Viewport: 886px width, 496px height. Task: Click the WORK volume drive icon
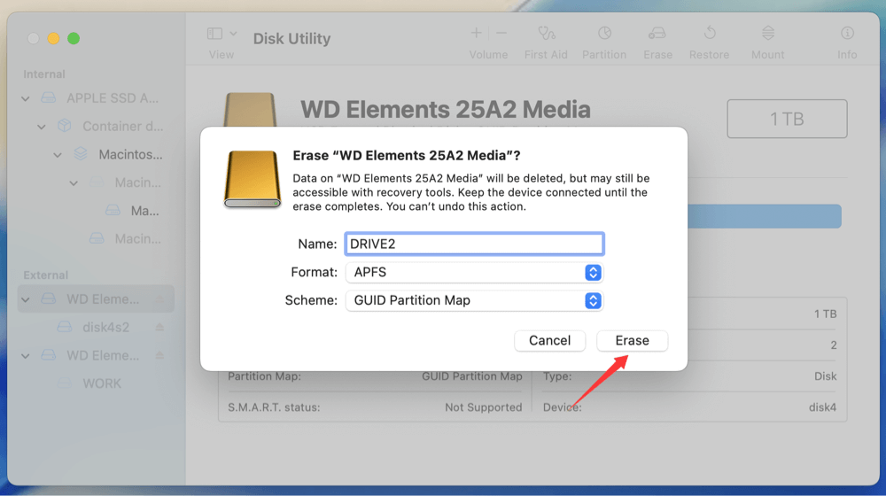(x=65, y=383)
